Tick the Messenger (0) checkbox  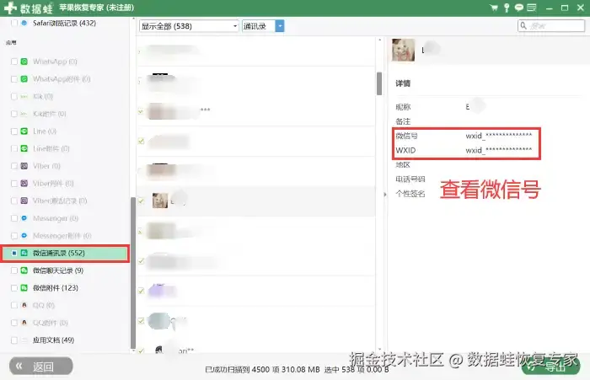14,218
